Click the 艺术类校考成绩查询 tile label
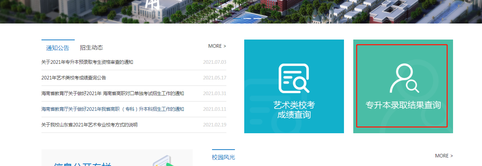This screenshot has height=166, width=482. tap(294, 110)
